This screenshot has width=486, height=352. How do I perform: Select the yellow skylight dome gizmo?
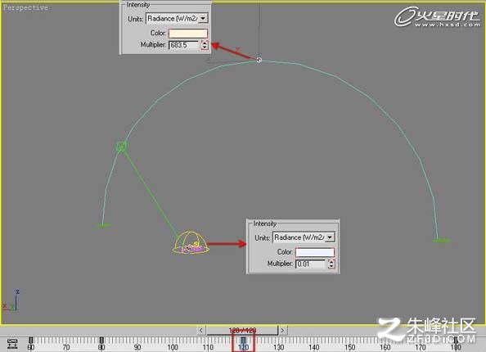191,242
